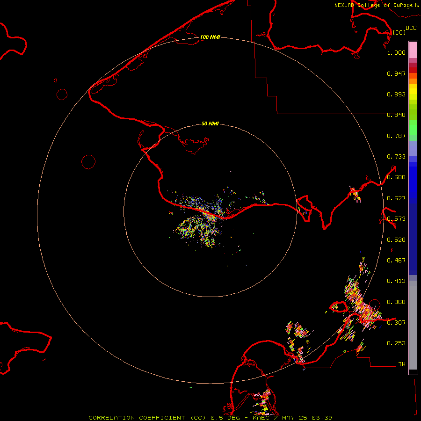Click the 0.520 value on the color scale

[x=396, y=240]
